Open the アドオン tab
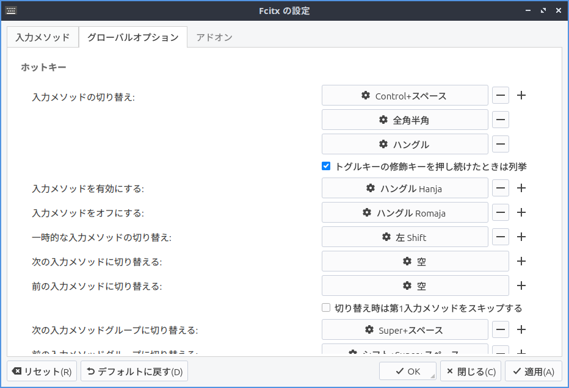569x388 pixels. coord(214,37)
